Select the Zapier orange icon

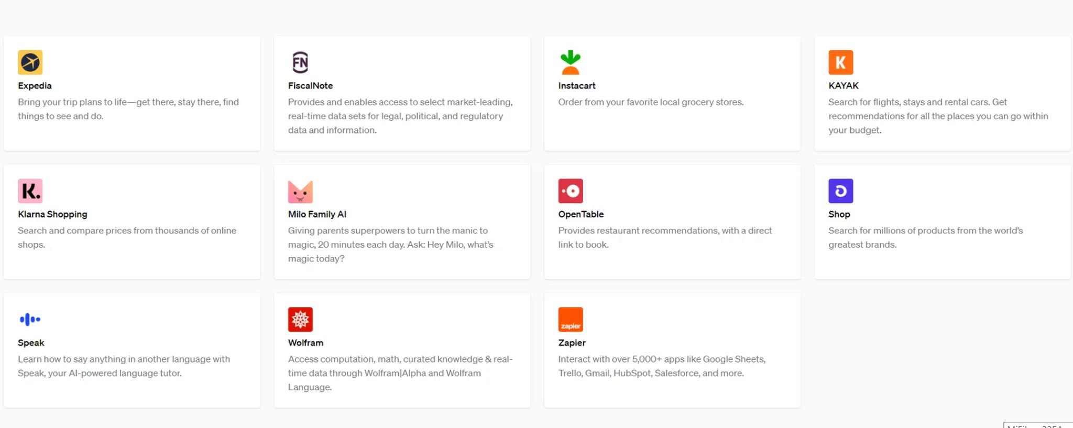[x=571, y=319]
